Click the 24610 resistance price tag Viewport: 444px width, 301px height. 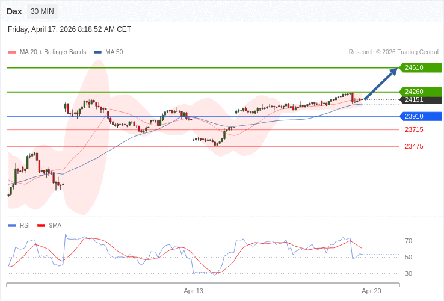[421, 67]
